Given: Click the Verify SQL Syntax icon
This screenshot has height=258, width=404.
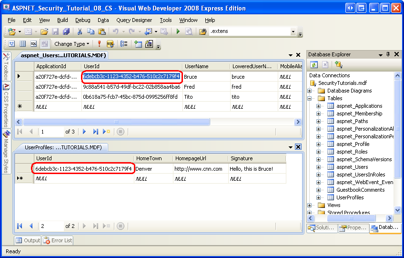Looking at the screenshot, I should click(x=110, y=44).
